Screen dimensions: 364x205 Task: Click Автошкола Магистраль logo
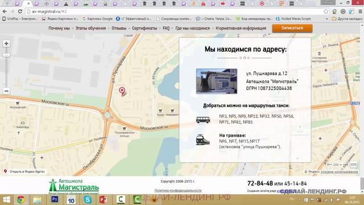pos(74,186)
